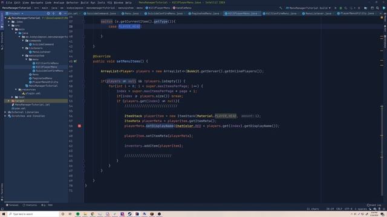Image resolution: width=387 pixels, height=217 pixels.
Task: Open the File menu
Action: pos(9,2)
